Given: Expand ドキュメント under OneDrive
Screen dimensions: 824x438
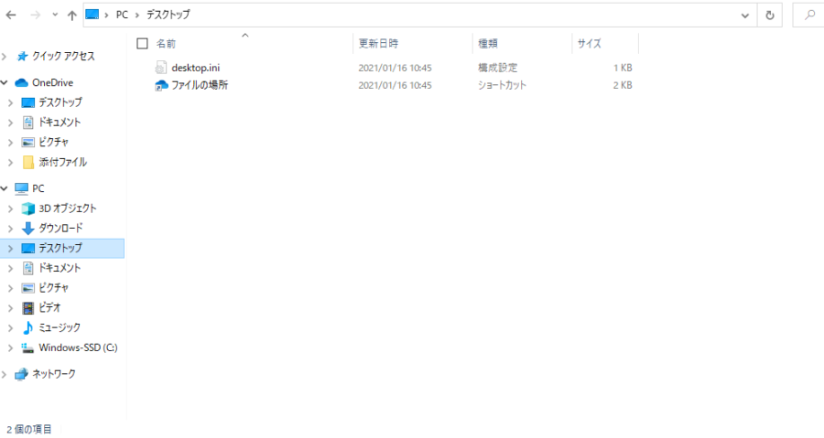Looking at the screenshot, I should click(10, 123).
